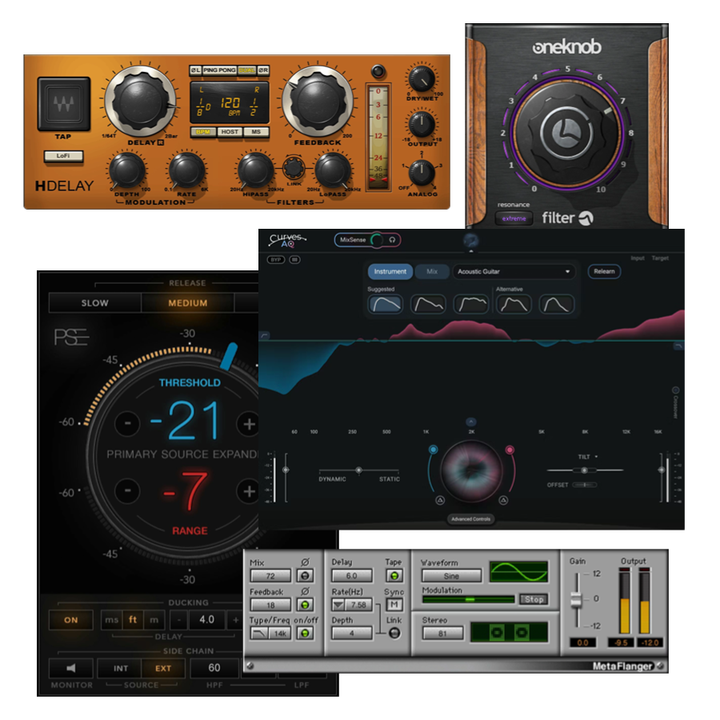The width and height of the screenshot is (720, 720).
Task: Select the first Alternative curve thumbnail
Action: [x=514, y=305]
